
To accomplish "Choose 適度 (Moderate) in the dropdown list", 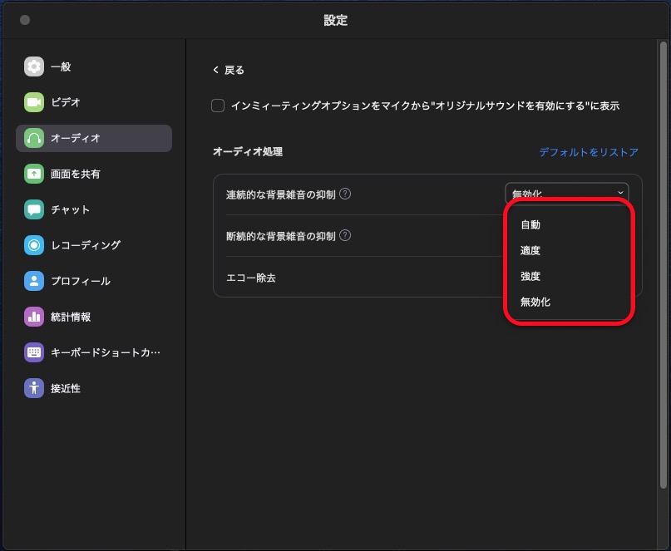I will click(x=530, y=250).
